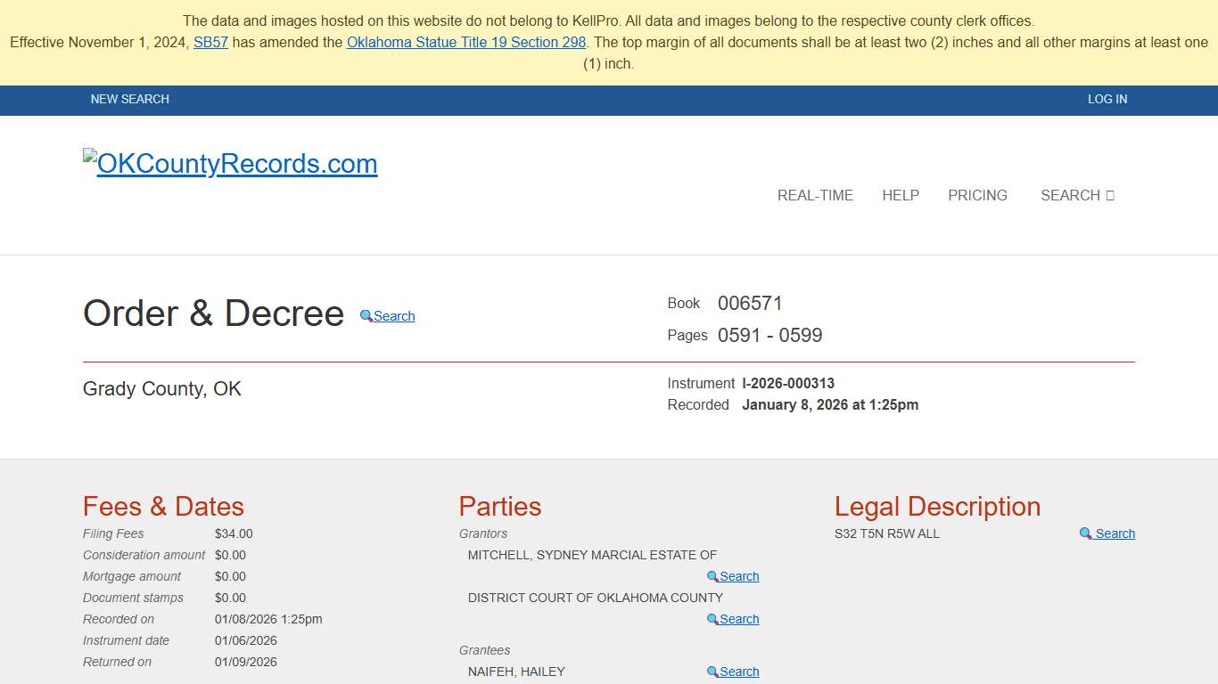Click Search text for S32 T5N R5W ALL
The image size is (1218, 684).
1115,533
